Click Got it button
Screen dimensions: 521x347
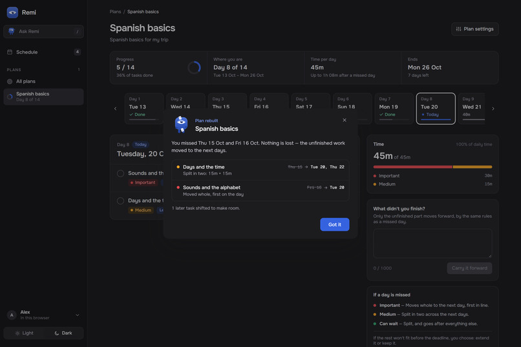pos(335,224)
